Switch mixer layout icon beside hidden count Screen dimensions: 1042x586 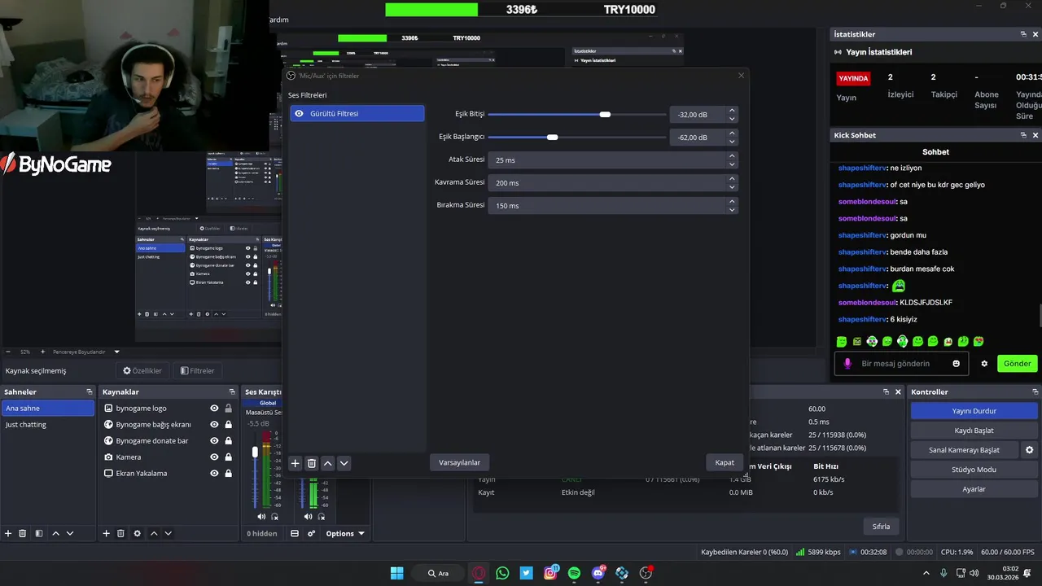(295, 534)
